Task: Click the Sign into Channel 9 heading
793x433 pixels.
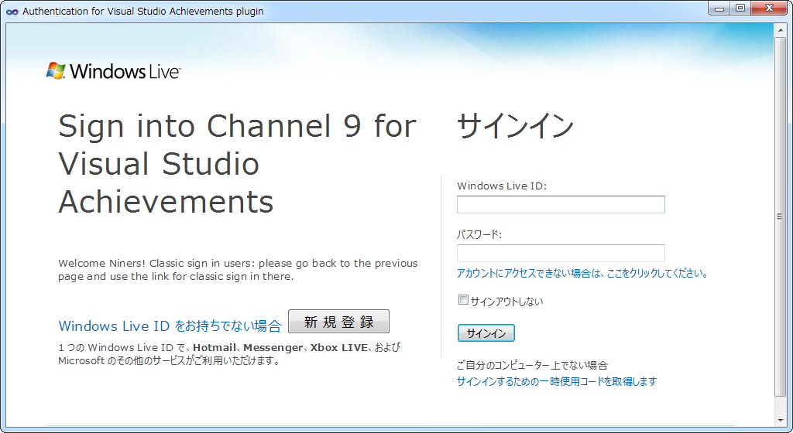Action: coord(237,163)
